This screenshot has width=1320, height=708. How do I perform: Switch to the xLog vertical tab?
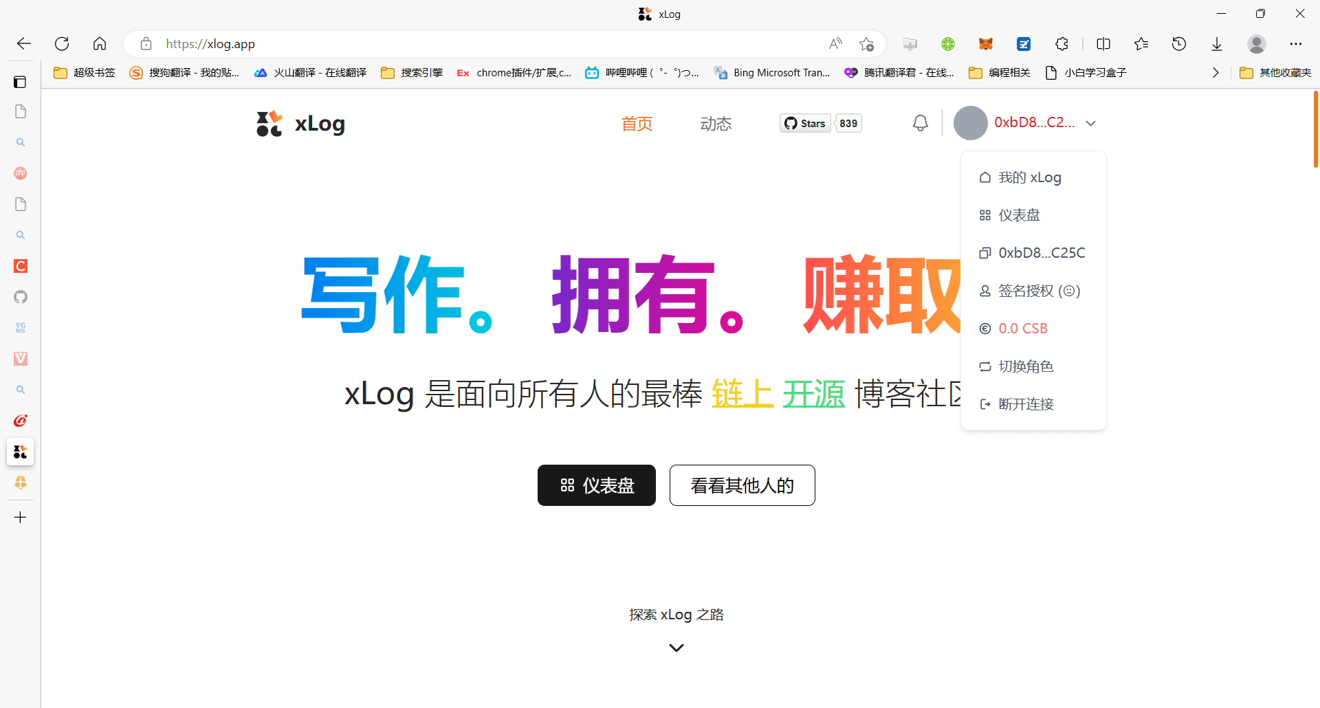pos(21,452)
